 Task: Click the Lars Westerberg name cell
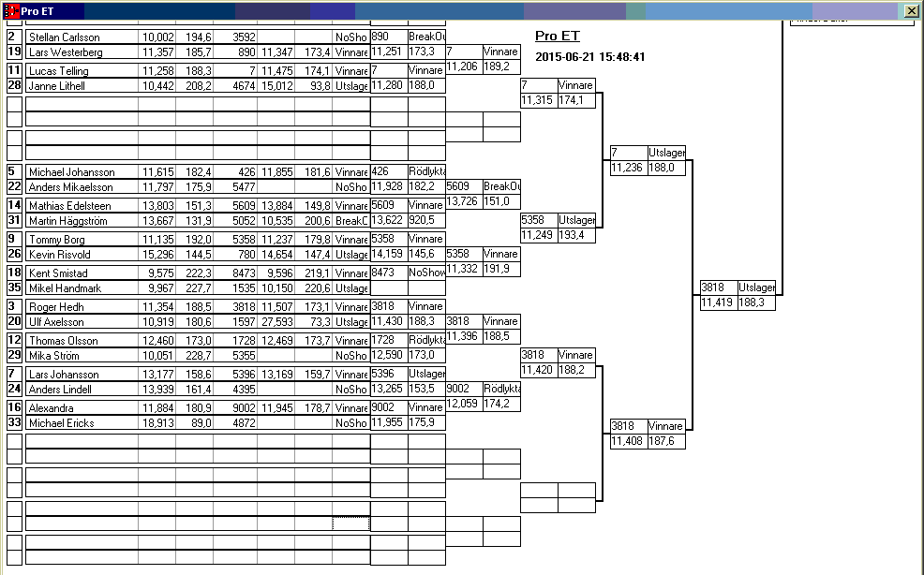point(82,52)
